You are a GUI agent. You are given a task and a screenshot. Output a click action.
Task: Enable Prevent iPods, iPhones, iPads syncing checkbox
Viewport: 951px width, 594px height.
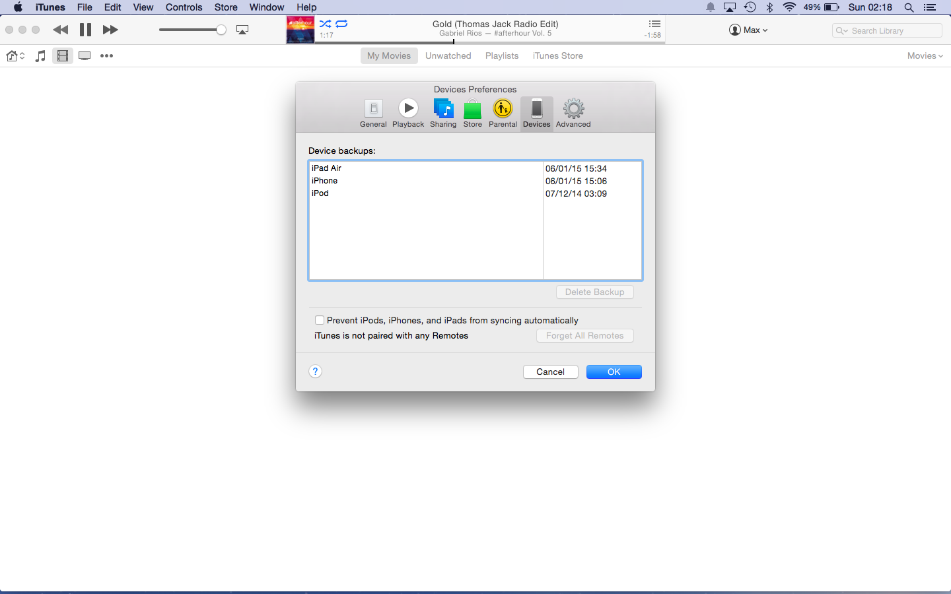coord(320,320)
